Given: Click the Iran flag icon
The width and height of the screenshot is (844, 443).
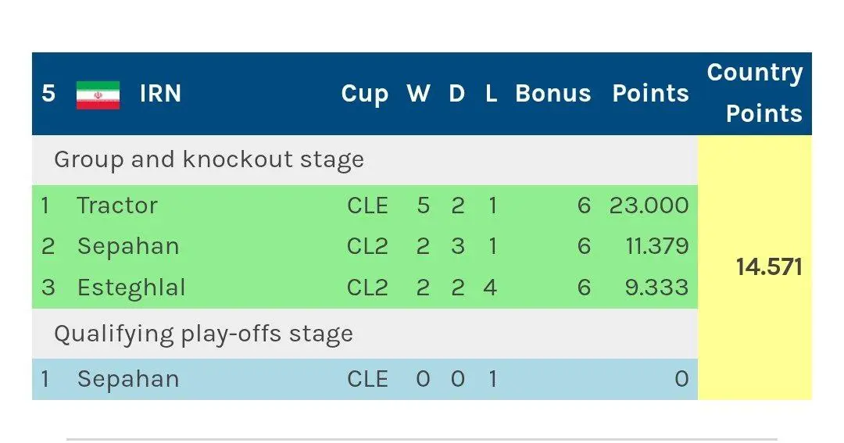Looking at the screenshot, I should pyautogui.click(x=98, y=95).
